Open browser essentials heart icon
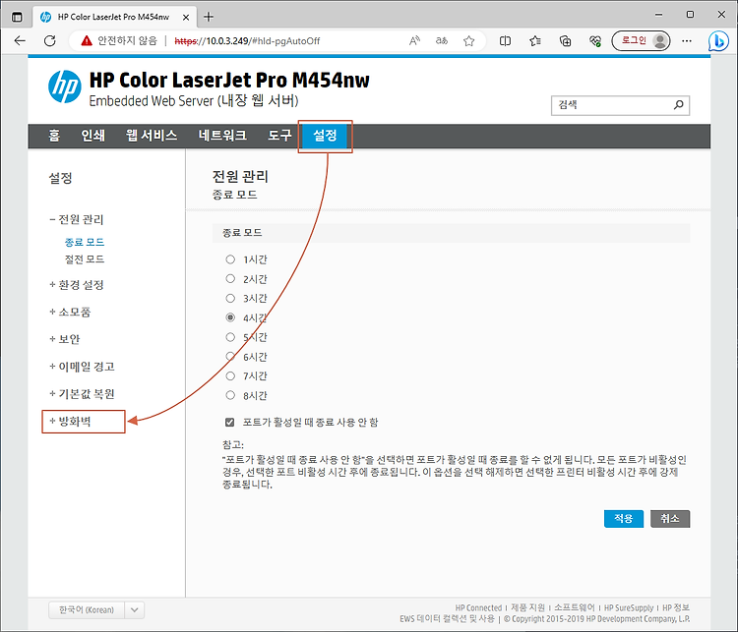Image resolution: width=738 pixels, height=632 pixels. point(595,41)
